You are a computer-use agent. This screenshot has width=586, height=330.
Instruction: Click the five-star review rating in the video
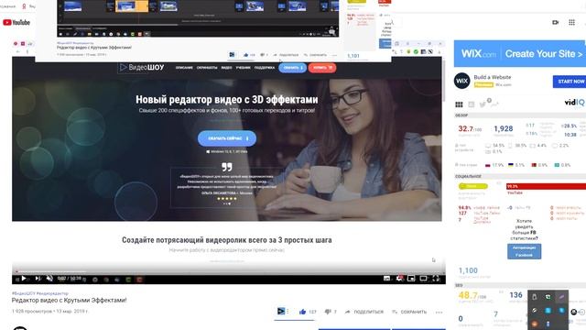(x=227, y=199)
